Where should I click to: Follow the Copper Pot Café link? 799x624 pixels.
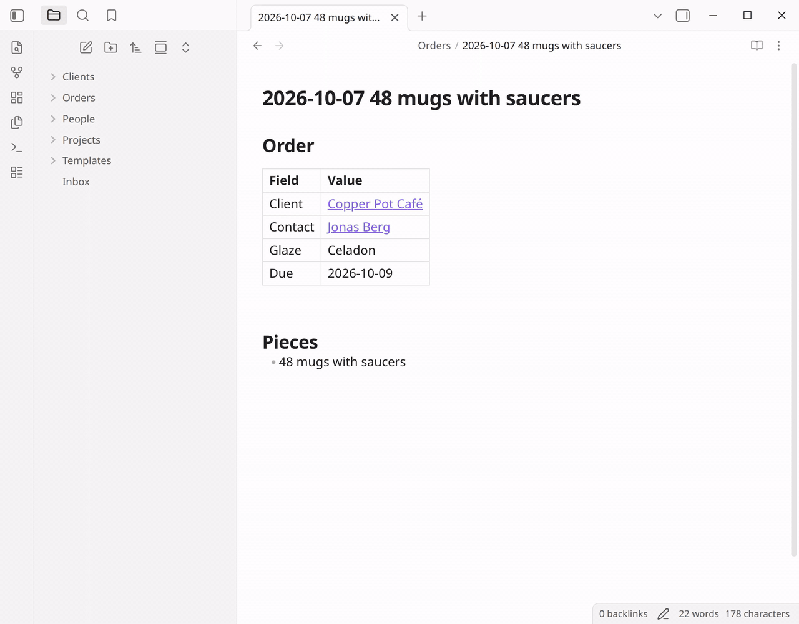click(x=375, y=204)
